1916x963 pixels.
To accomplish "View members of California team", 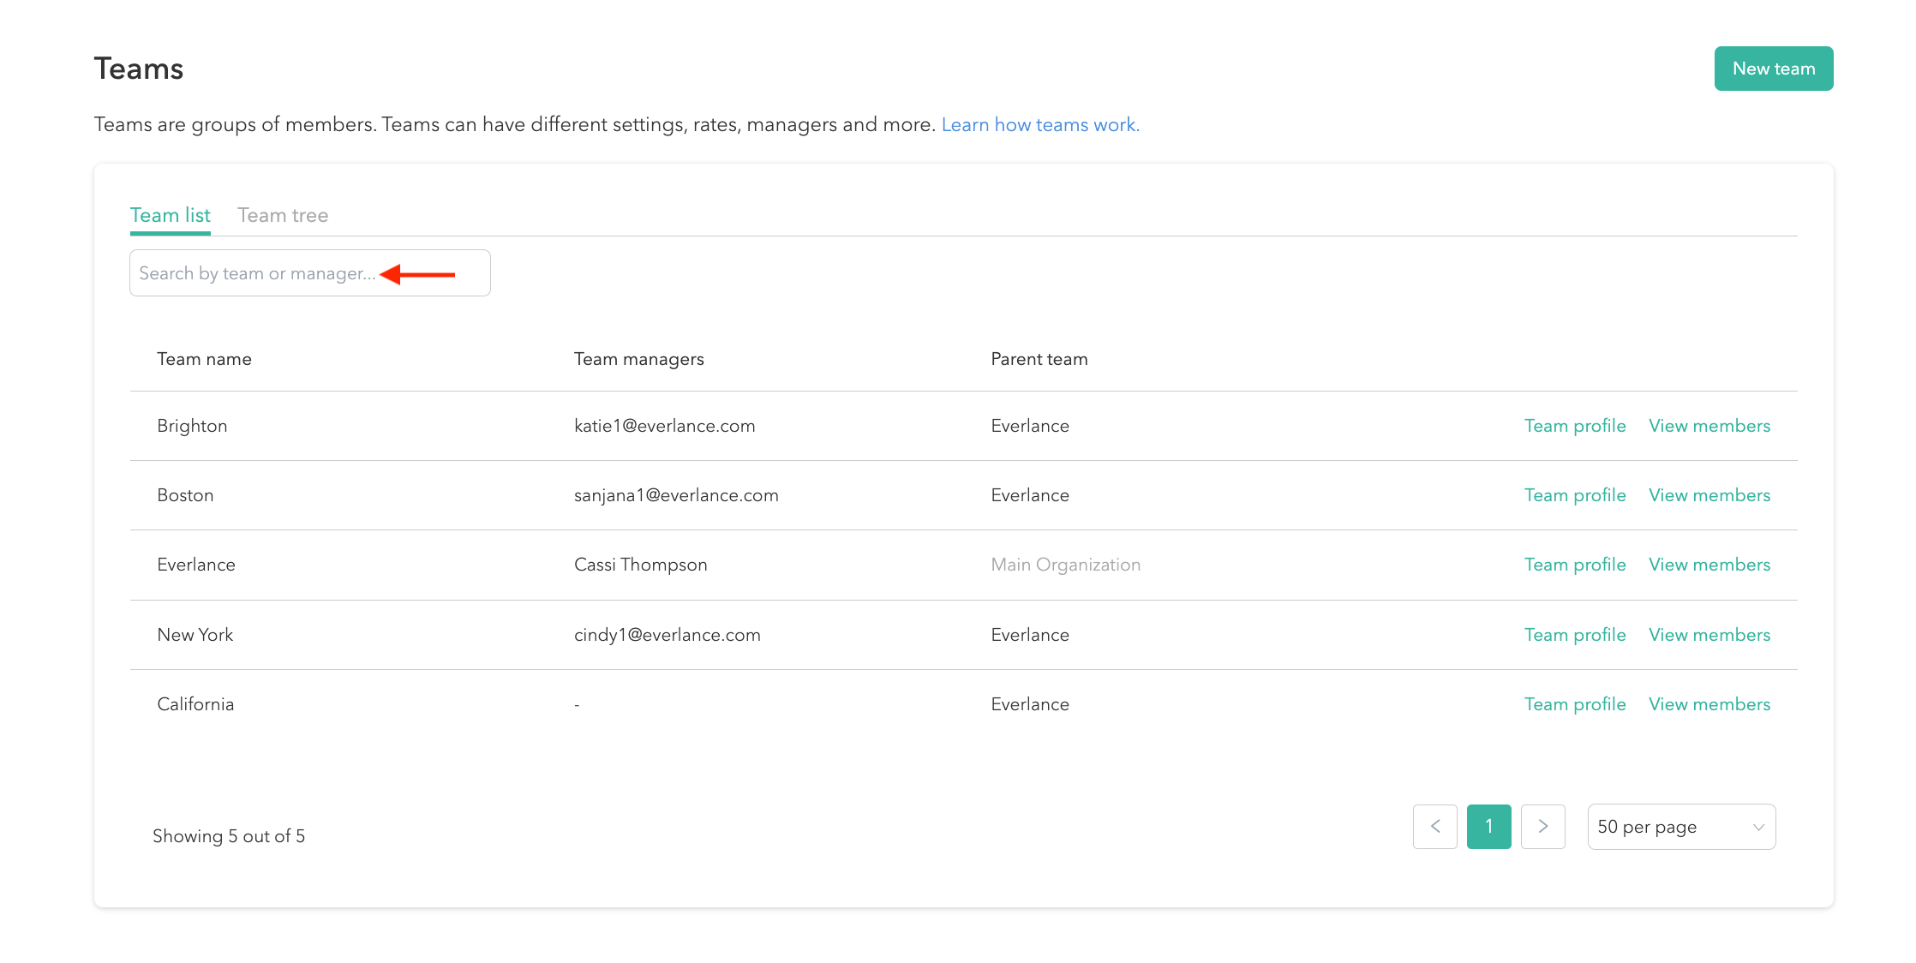I will point(1709,704).
